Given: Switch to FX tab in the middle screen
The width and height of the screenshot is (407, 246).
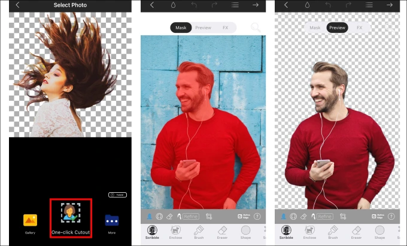Looking at the screenshot, I should [x=225, y=27].
